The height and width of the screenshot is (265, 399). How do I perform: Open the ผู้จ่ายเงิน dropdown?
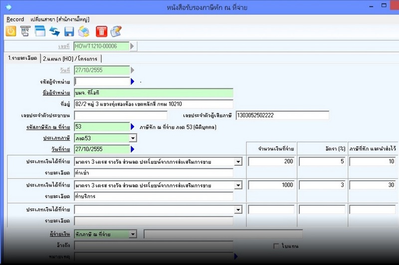click(132, 234)
